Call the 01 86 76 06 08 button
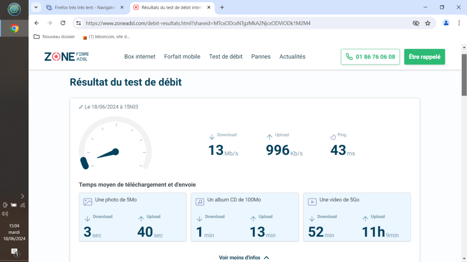 (370, 57)
